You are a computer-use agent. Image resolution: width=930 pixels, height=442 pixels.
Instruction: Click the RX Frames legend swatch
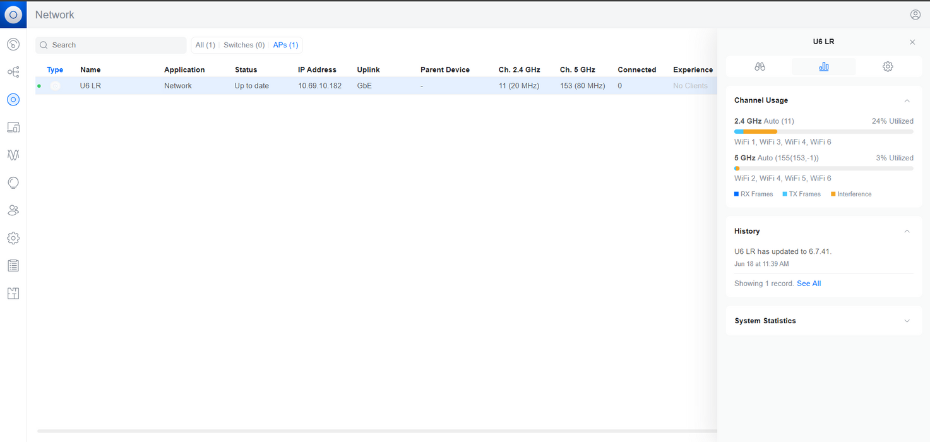(736, 194)
